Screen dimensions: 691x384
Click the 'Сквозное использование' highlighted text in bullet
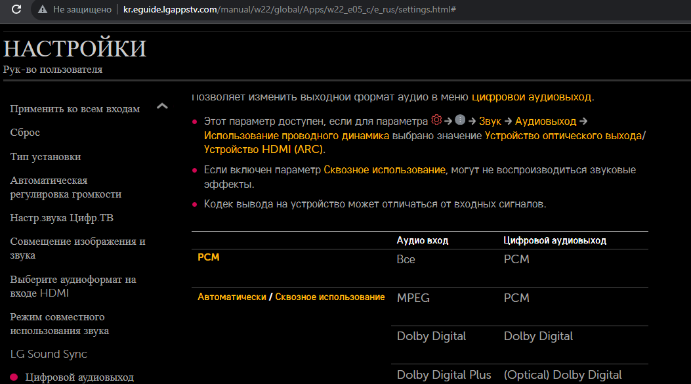385,170
